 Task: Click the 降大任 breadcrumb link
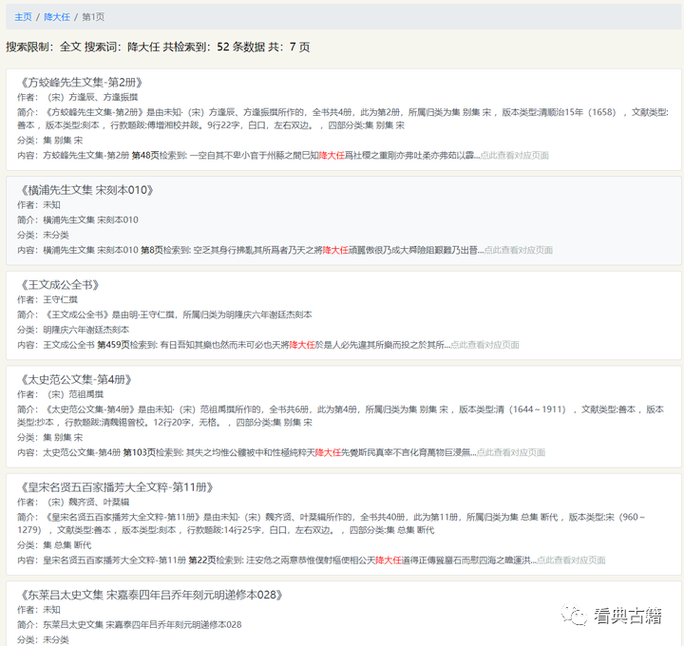pos(56,17)
